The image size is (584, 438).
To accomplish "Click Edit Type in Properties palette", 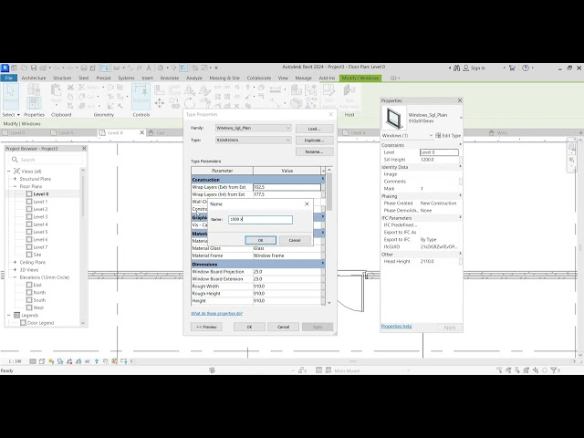I will coord(448,136).
